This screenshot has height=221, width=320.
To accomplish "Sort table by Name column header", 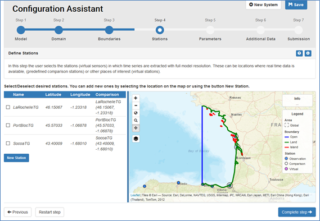I will [x=19, y=95].
